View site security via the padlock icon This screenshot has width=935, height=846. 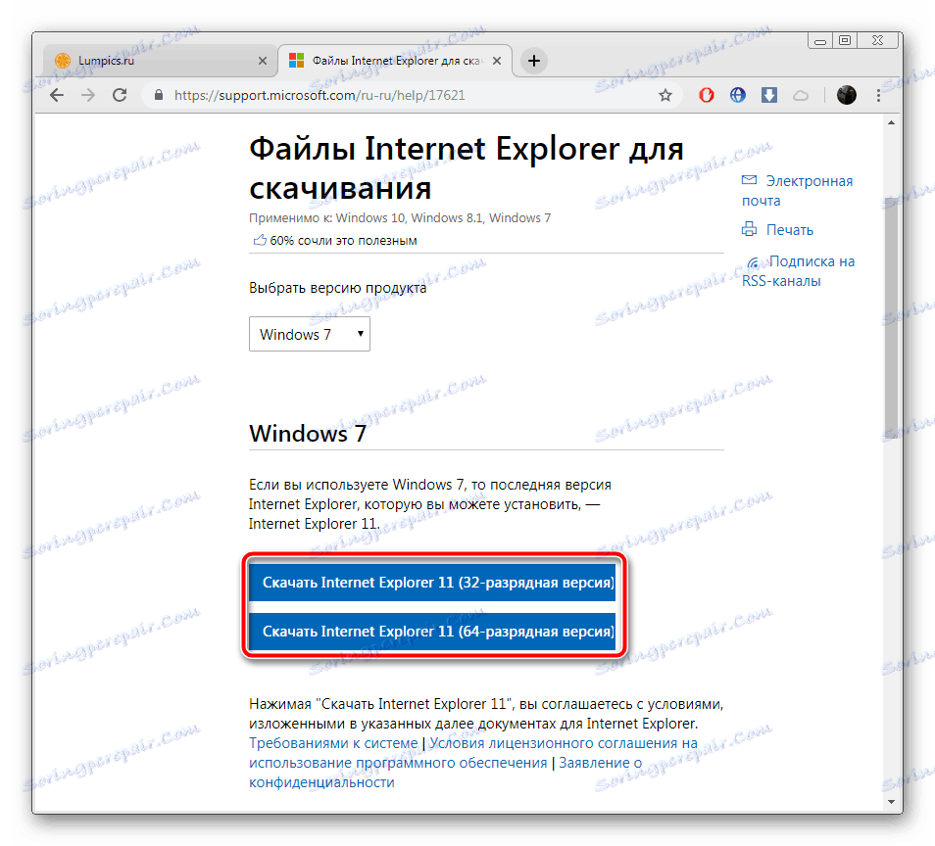pos(159,95)
